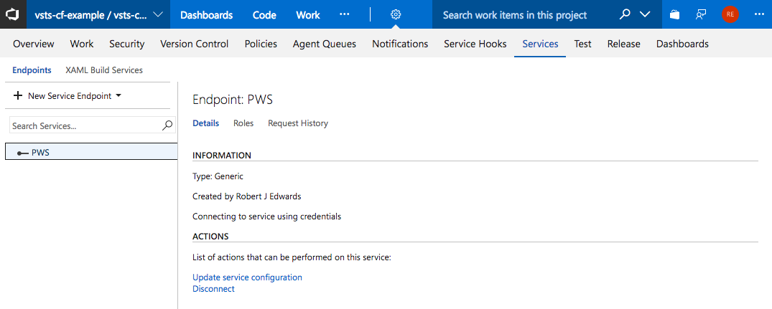772x309 pixels.
Task: Open the settings gear in the top bar
Action: click(x=396, y=14)
